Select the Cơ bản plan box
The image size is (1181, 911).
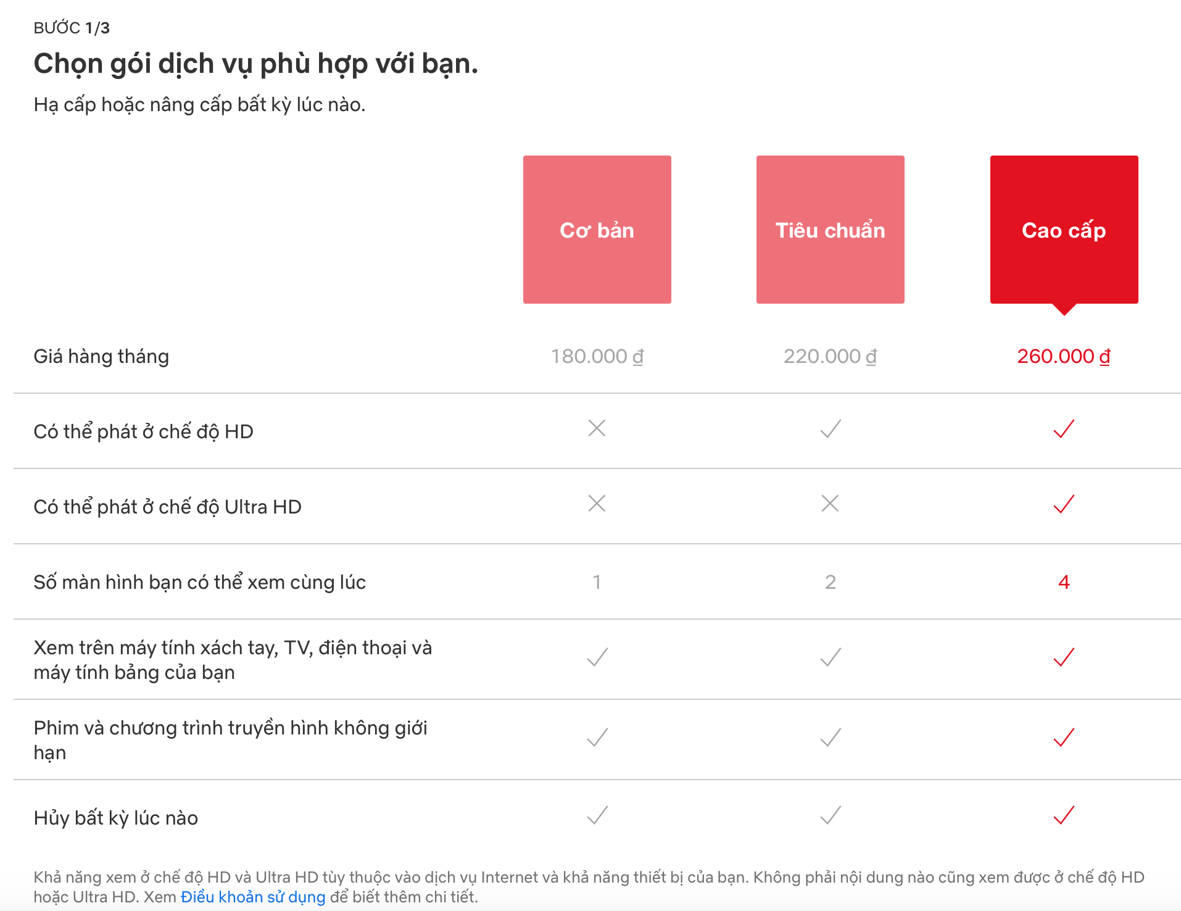[596, 230]
